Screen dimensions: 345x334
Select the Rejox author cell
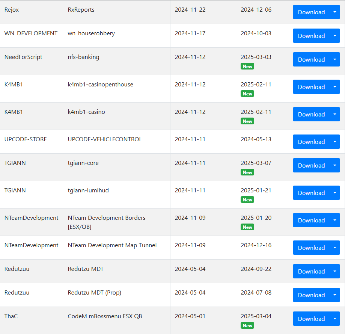tap(31, 12)
